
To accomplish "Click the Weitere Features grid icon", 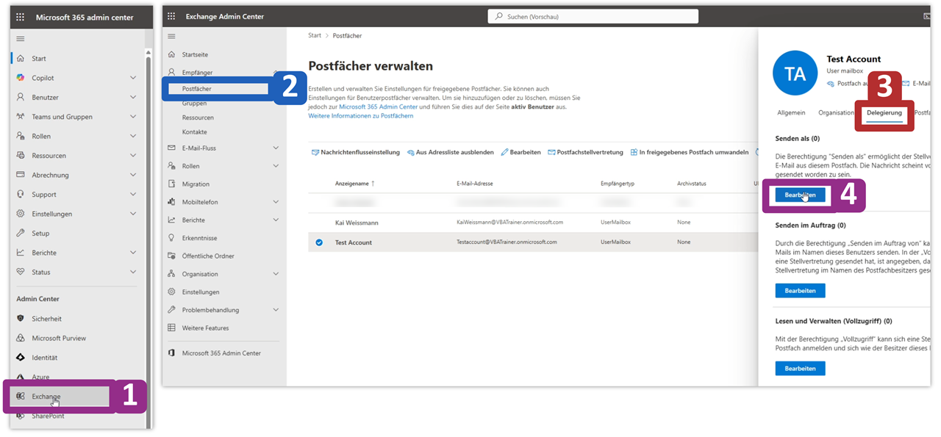I will coord(171,328).
